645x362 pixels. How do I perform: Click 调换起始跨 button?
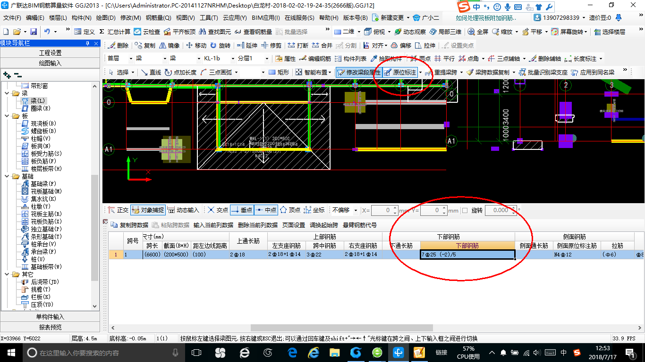[324, 225]
